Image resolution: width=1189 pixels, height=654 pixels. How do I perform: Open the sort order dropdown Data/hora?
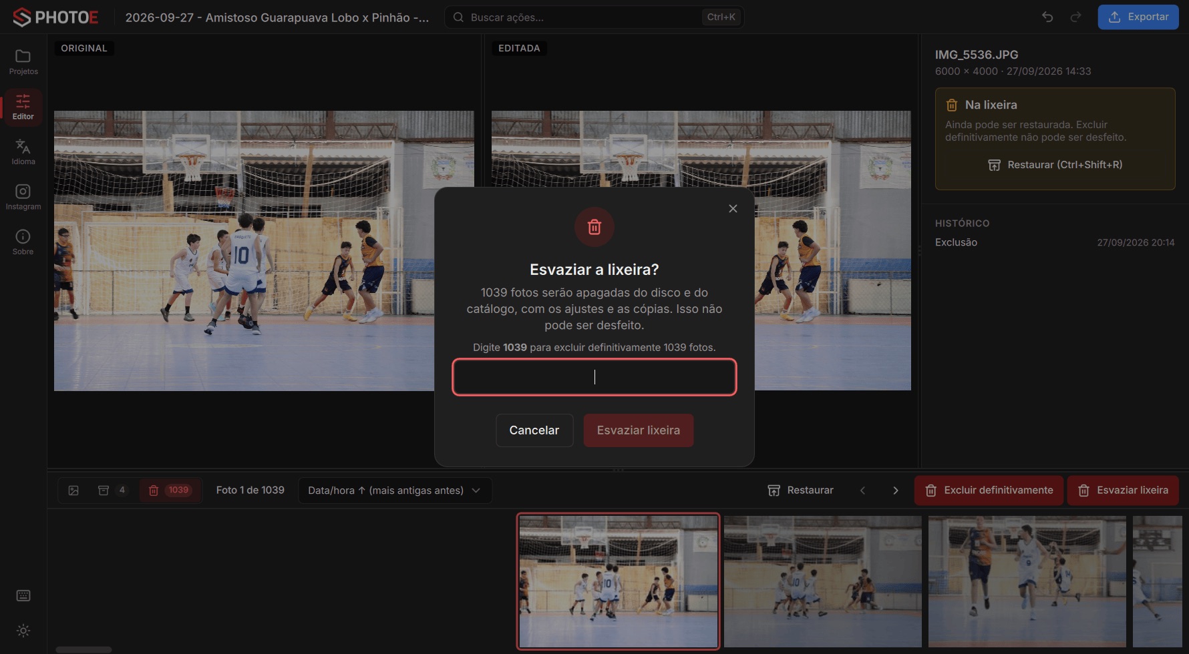pos(395,490)
